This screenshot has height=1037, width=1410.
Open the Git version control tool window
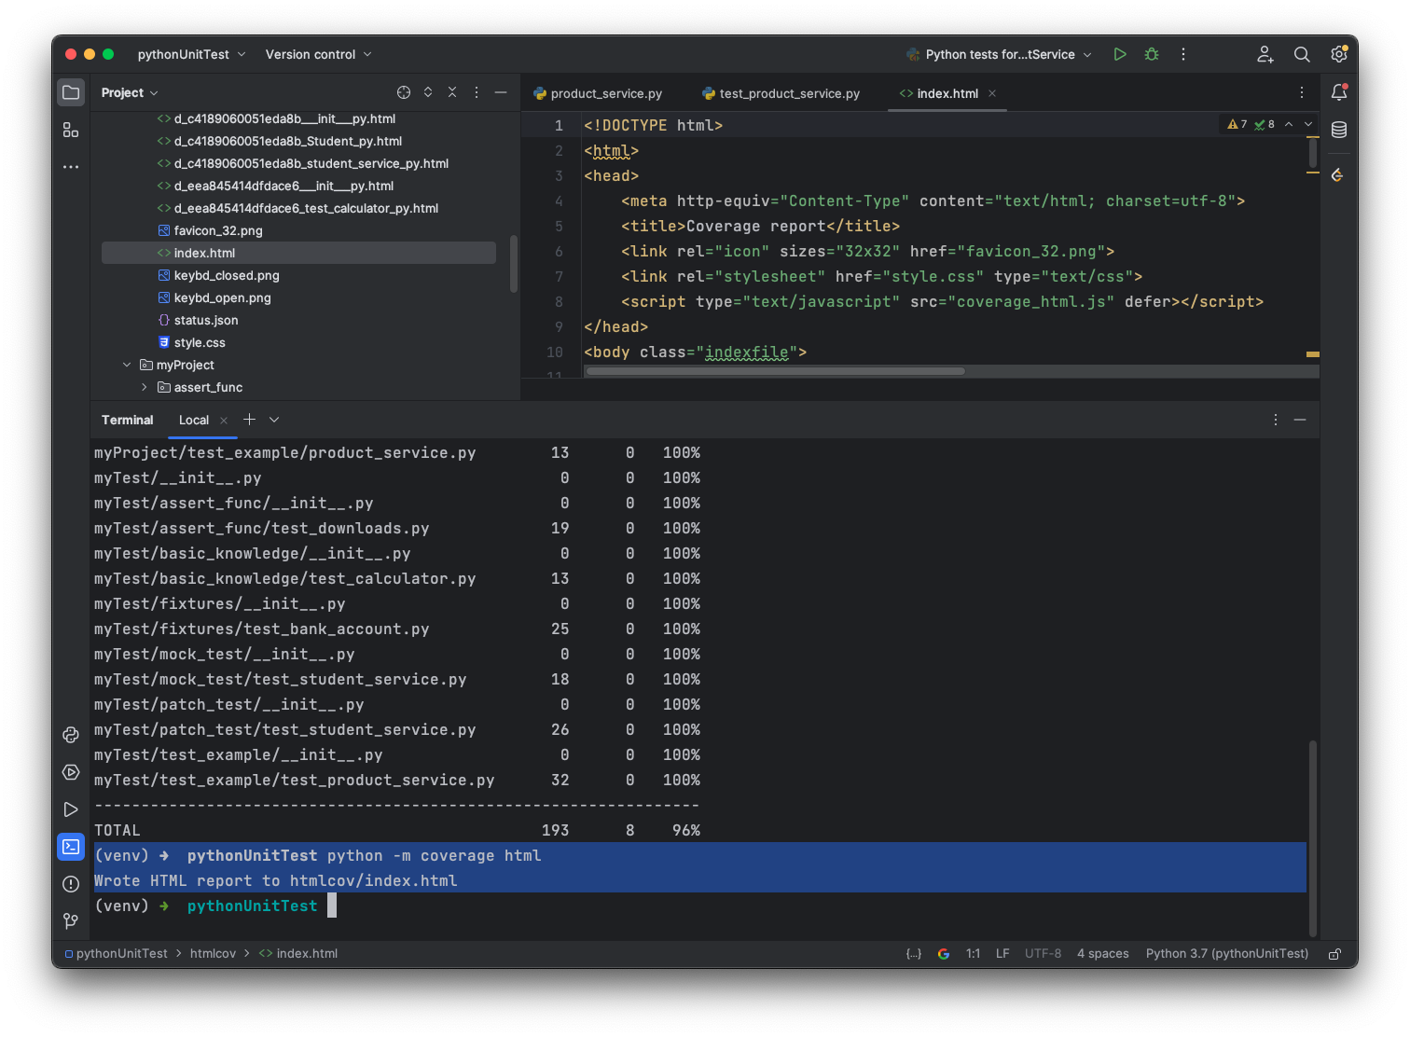coord(71,921)
